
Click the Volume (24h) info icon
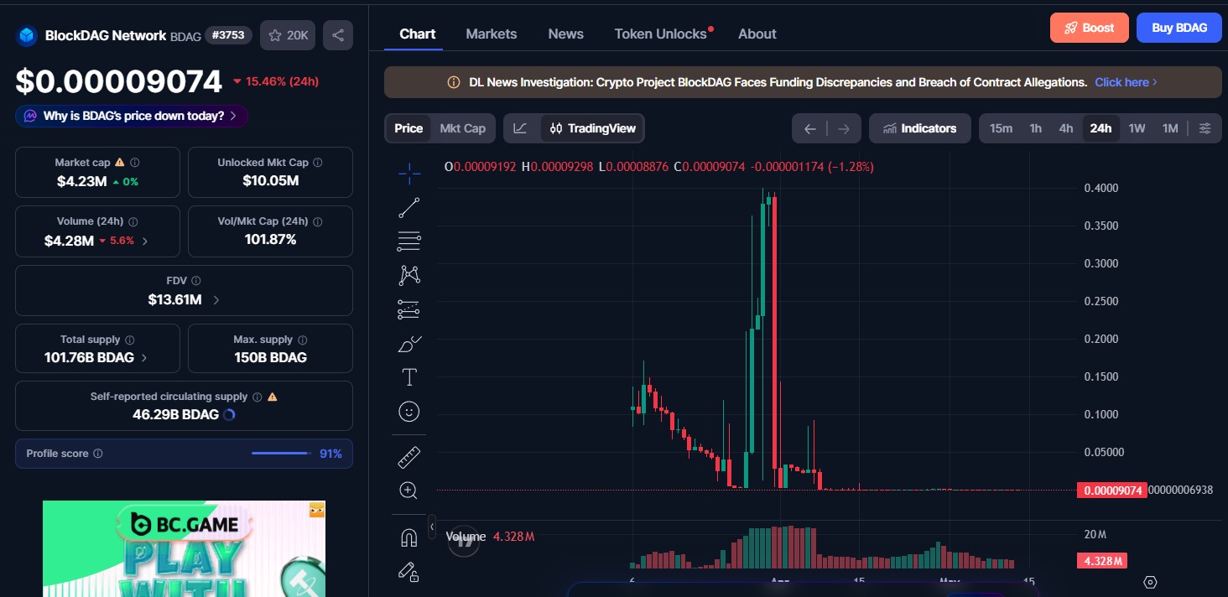[x=133, y=221]
